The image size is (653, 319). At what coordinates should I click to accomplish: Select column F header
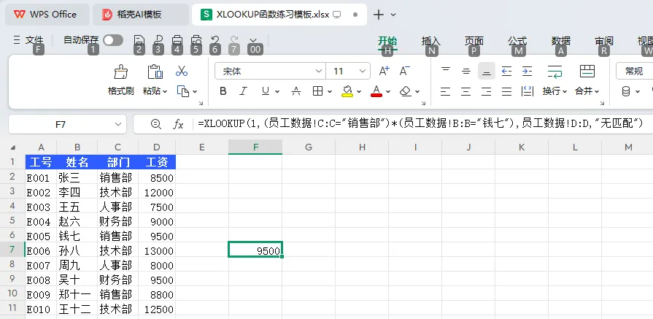coord(255,147)
